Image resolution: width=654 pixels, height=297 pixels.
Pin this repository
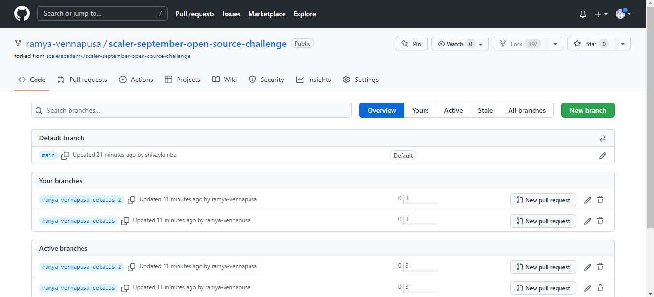pyautogui.click(x=411, y=44)
